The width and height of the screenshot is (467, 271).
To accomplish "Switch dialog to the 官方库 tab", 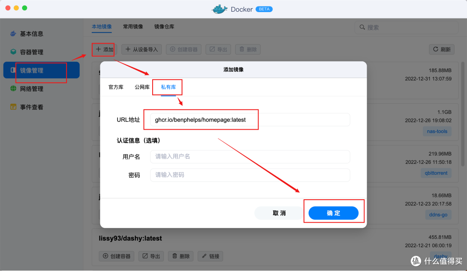I will coord(116,87).
